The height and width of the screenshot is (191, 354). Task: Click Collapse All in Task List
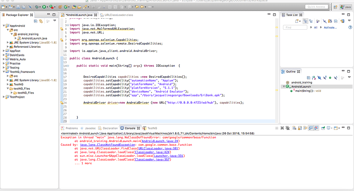tap(336, 21)
